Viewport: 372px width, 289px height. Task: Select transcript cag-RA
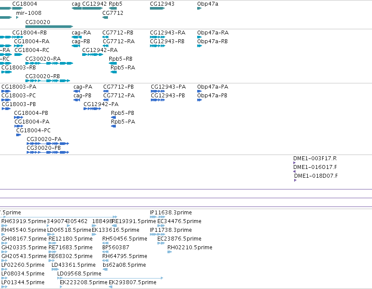(x=81, y=33)
